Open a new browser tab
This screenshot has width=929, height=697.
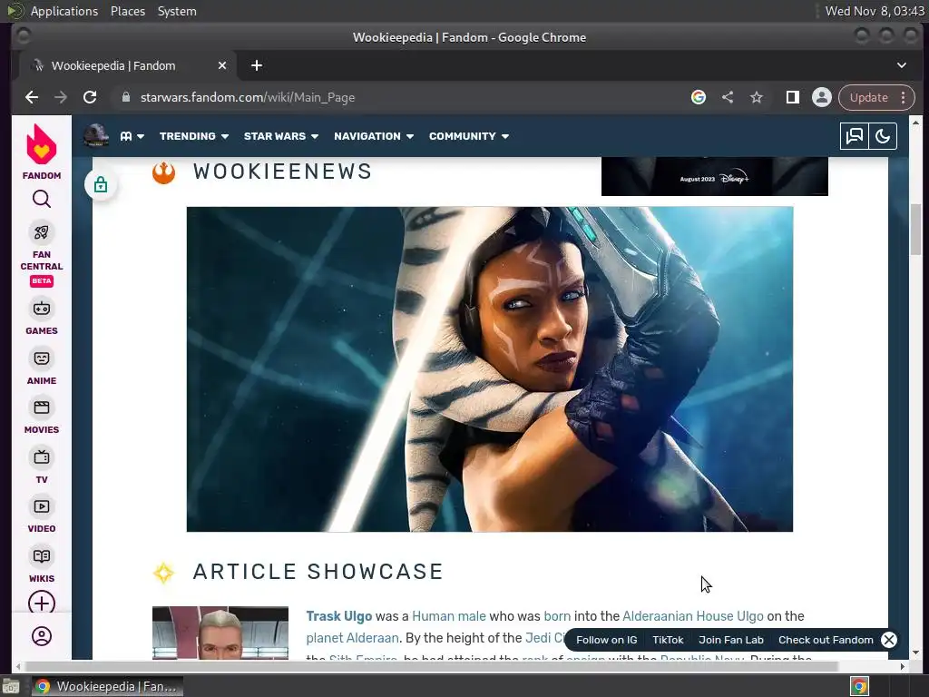pyautogui.click(x=257, y=65)
